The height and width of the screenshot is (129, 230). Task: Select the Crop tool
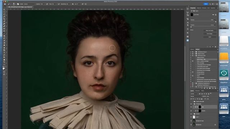4,19
